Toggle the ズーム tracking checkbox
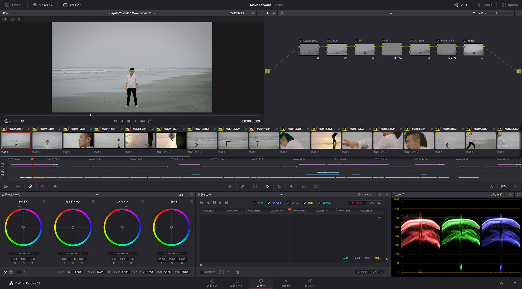The width and height of the screenshot is (522, 289). 288,203
